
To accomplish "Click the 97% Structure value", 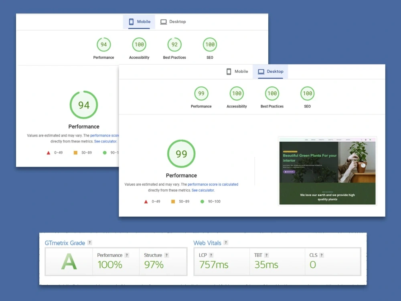I will click(x=154, y=264).
